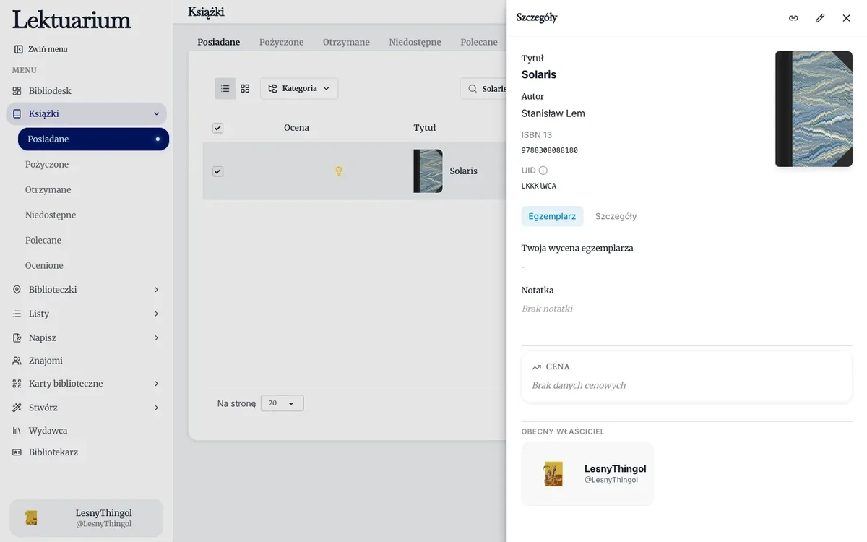Click the Zwiń menu collapse icon

click(x=18, y=49)
